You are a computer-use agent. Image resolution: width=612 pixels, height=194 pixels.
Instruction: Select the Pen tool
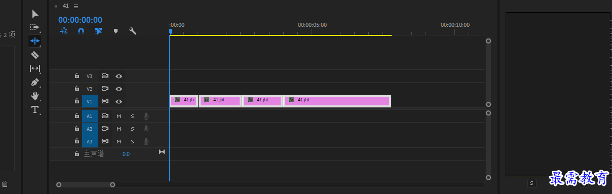35,82
